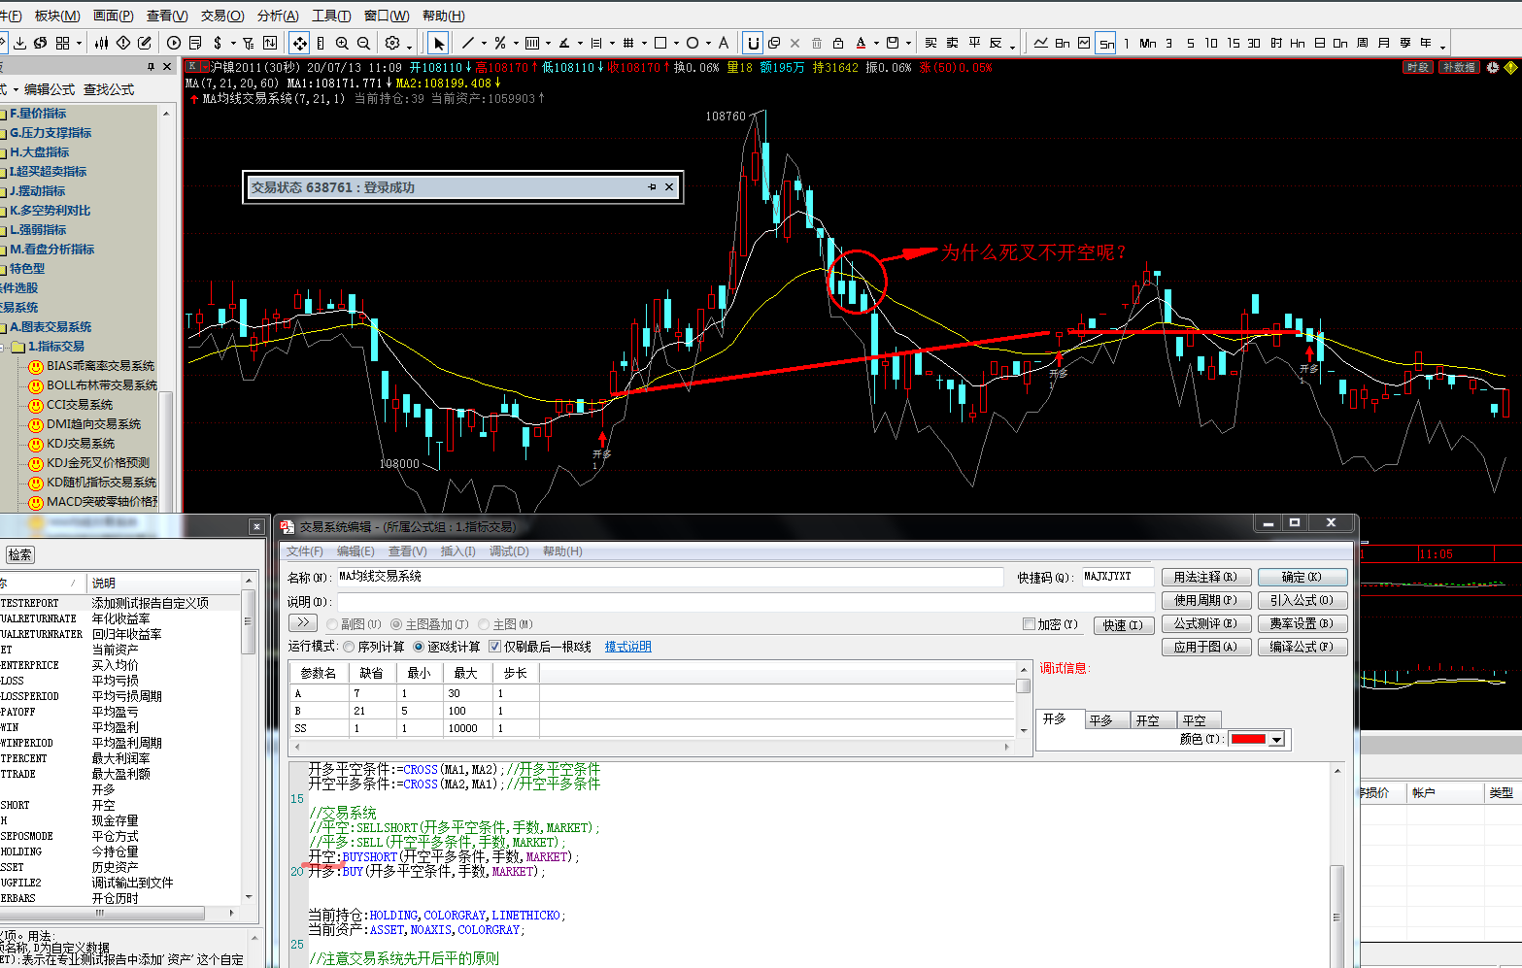Click the angle drawing tool
This screenshot has width=1522, height=968.
(564, 43)
